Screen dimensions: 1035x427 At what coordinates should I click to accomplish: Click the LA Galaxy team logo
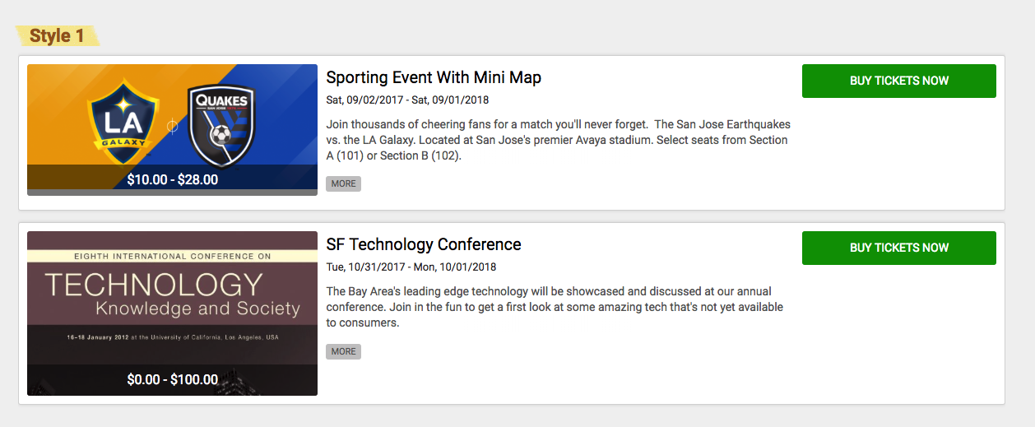[124, 121]
